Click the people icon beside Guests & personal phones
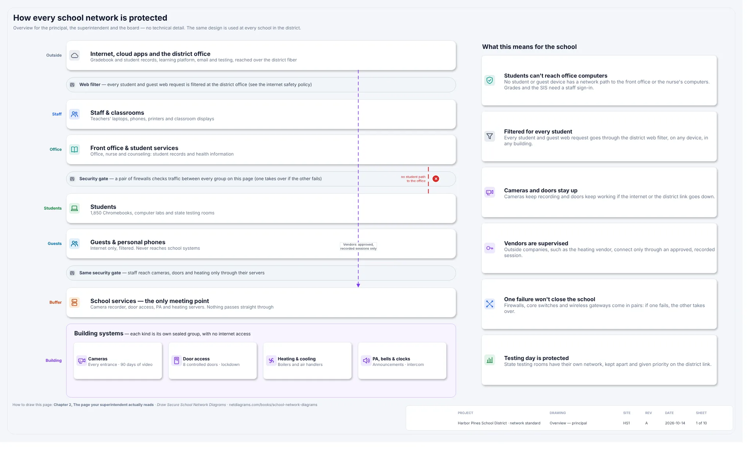The height and width of the screenshot is (449, 750). coord(75,244)
